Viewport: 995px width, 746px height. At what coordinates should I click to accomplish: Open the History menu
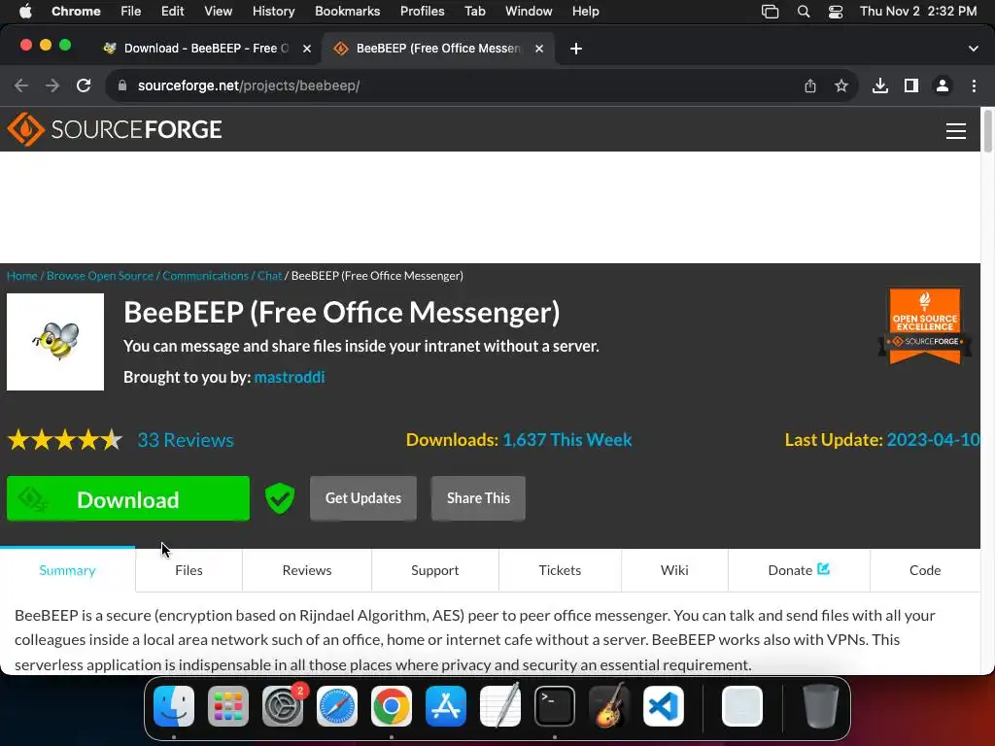click(273, 12)
